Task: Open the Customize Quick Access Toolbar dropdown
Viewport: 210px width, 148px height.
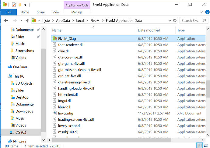Action: point(25,5)
